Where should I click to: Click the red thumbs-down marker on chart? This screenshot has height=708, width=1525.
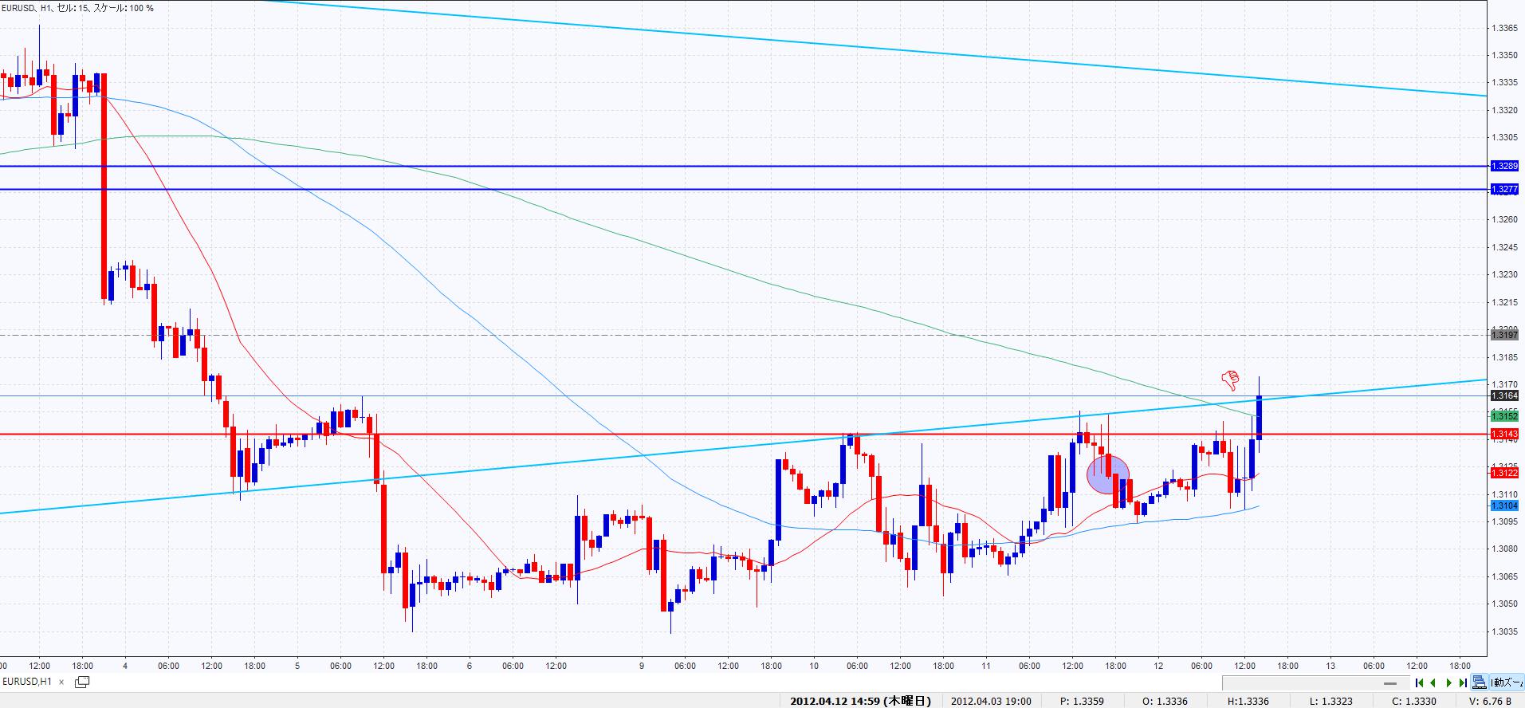[x=1231, y=377]
